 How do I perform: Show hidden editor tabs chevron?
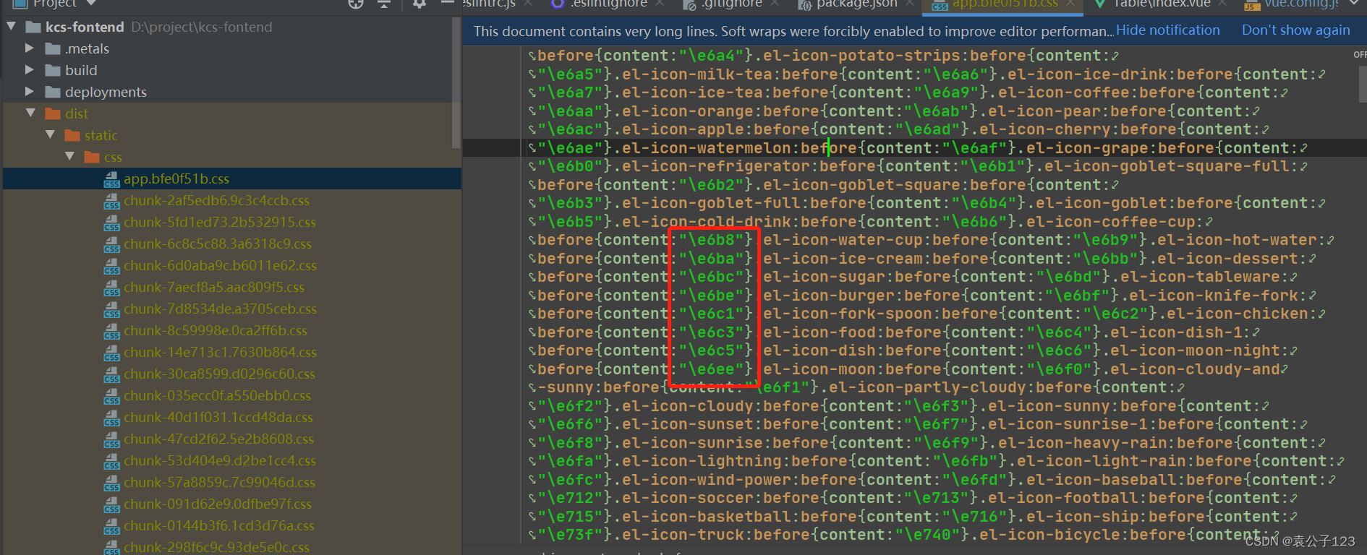click(1354, 3)
